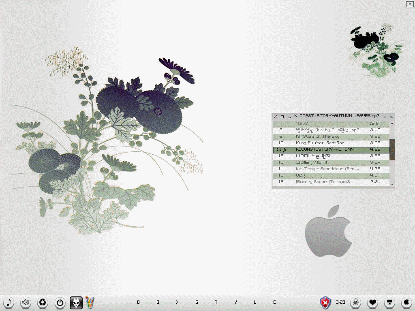Click the small E button top-right corner
The width and height of the screenshot is (415, 311).
(409, 4)
